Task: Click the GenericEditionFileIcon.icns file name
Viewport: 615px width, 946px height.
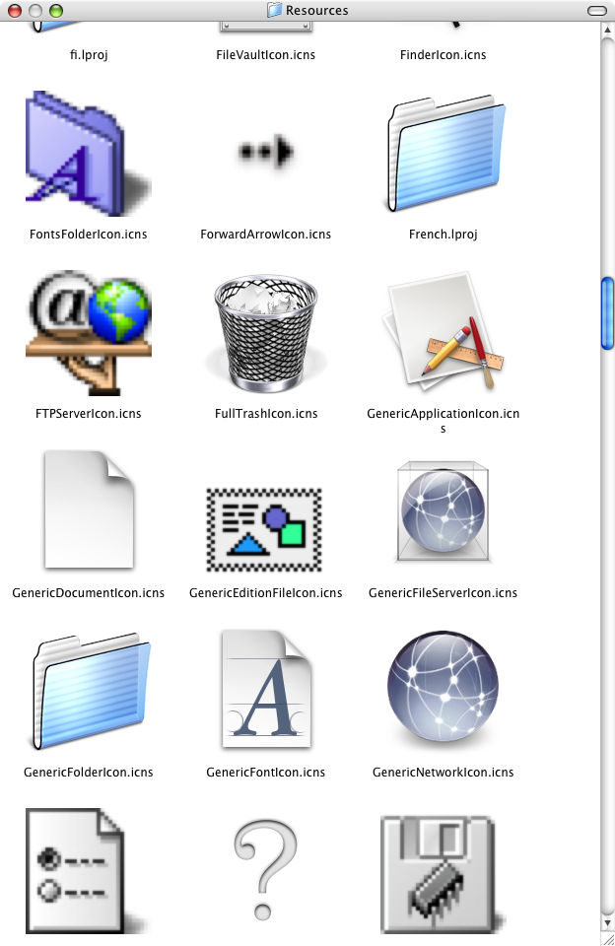Action: click(x=265, y=592)
